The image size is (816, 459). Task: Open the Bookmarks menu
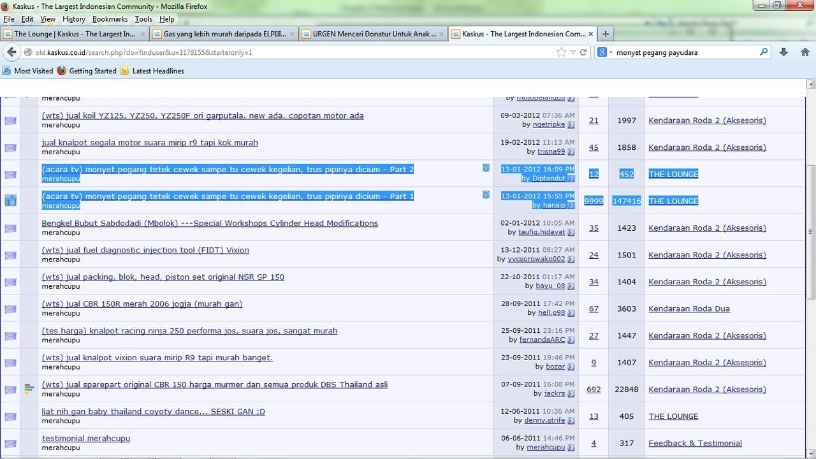[110, 19]
